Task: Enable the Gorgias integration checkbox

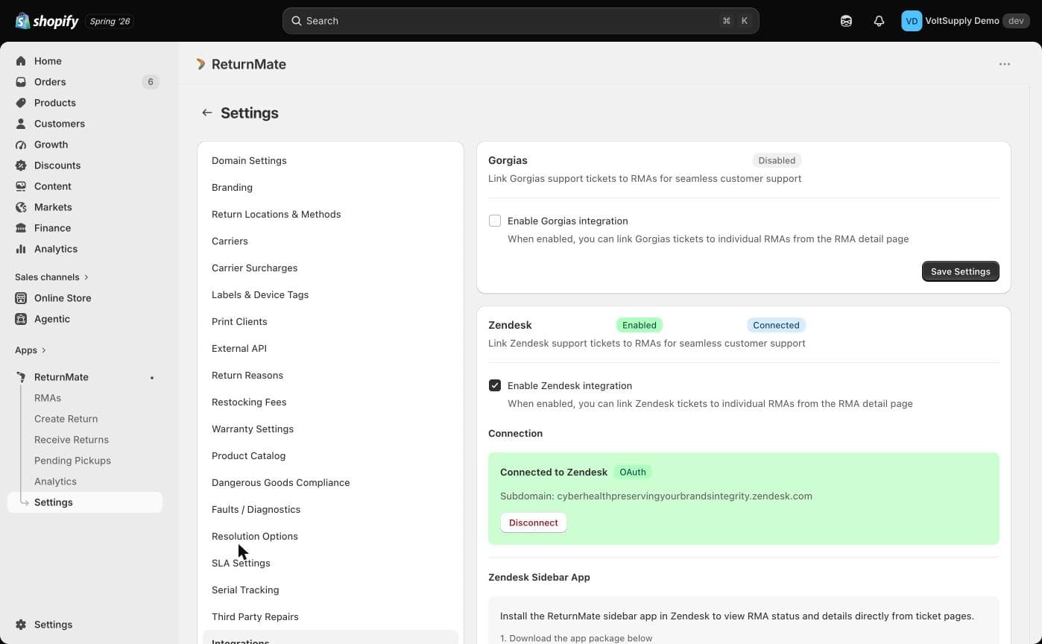Action: pyautogui.click(x=495, y=221)
